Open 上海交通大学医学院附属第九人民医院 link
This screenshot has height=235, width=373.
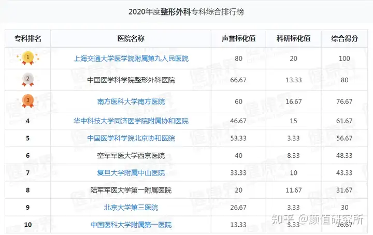click(131, 58)
